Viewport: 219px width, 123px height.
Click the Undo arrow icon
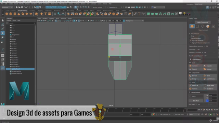25,7
